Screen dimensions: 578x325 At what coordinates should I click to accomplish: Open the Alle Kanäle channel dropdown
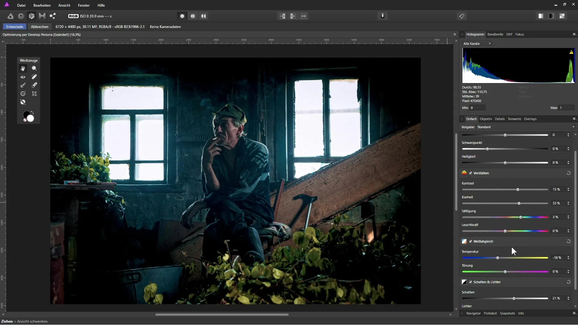coord(477,44)
